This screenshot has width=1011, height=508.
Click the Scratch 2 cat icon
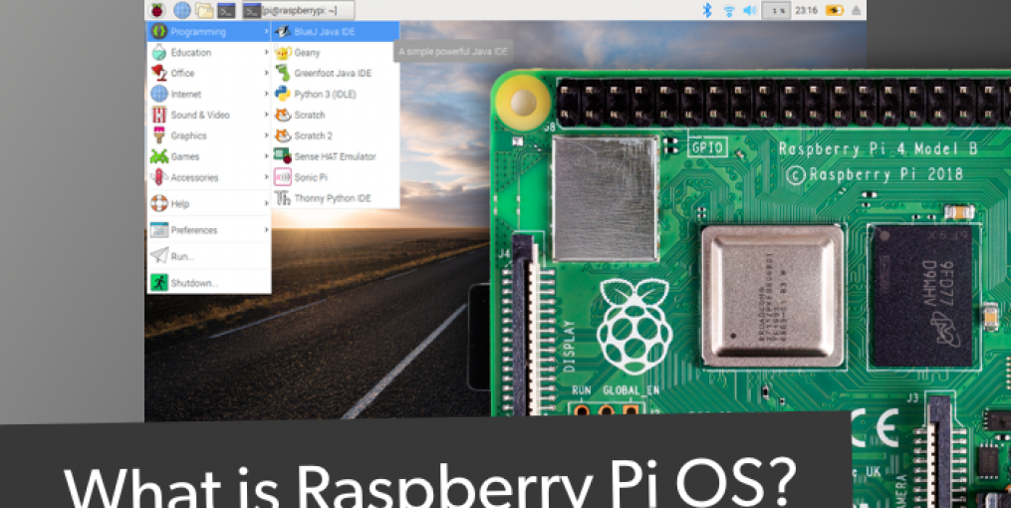tap(283, 135)
